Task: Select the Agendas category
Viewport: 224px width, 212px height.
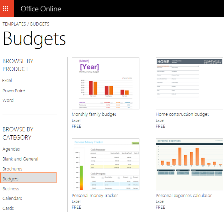Action: (x=11, y=149)
